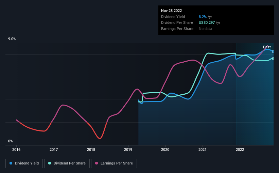Viewport: 279px width, 173px height.
Task: Click the teal Dividend Per Share legend dot
Action: 50,163
